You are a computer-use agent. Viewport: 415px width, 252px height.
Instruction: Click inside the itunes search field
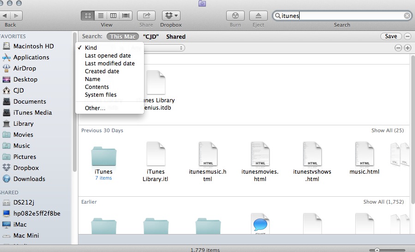[x=342, y=16]
